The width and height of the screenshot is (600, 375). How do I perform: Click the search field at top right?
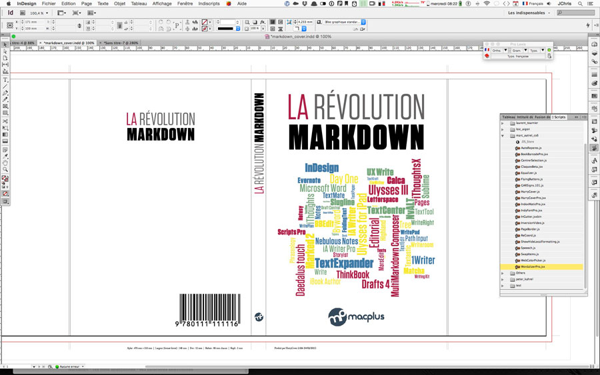pyautogui.click(x=576, y=13)
